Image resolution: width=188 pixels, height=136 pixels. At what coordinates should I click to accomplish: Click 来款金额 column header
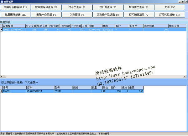point(156,26)
